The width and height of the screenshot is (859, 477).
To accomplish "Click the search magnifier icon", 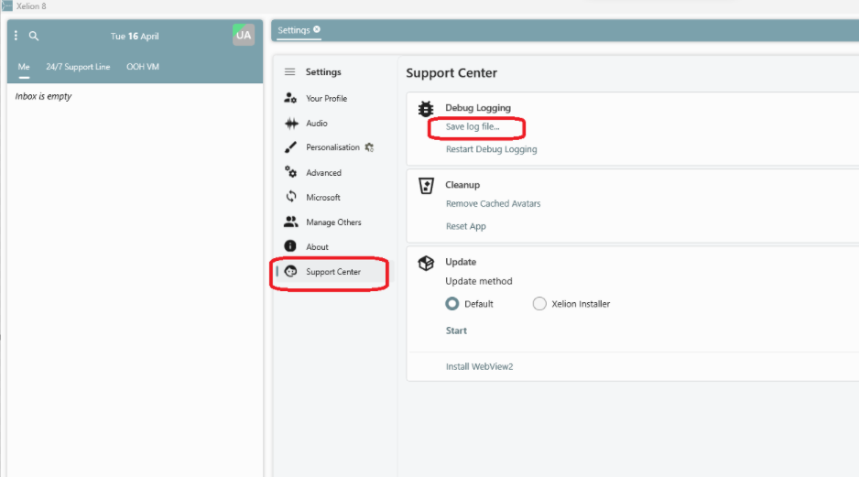I will [33, 36].
